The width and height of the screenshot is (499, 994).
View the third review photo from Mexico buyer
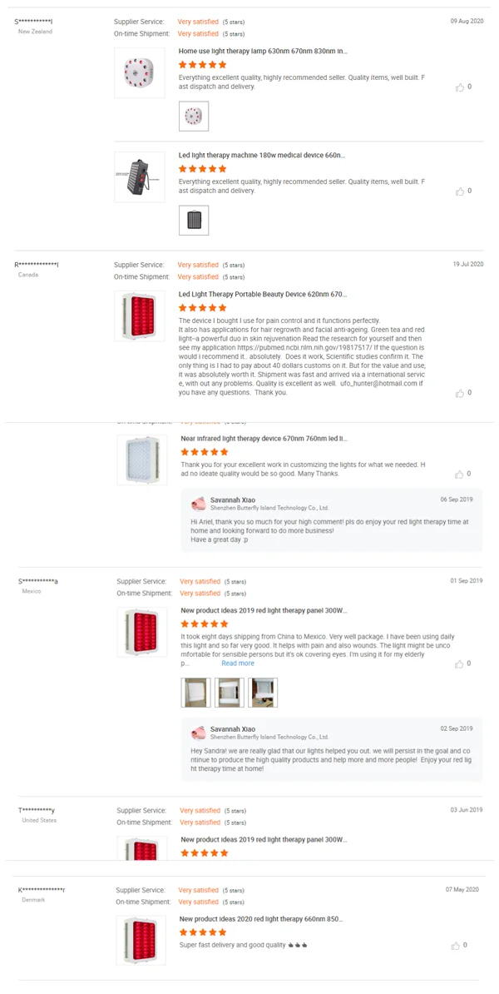pos(263,693)
